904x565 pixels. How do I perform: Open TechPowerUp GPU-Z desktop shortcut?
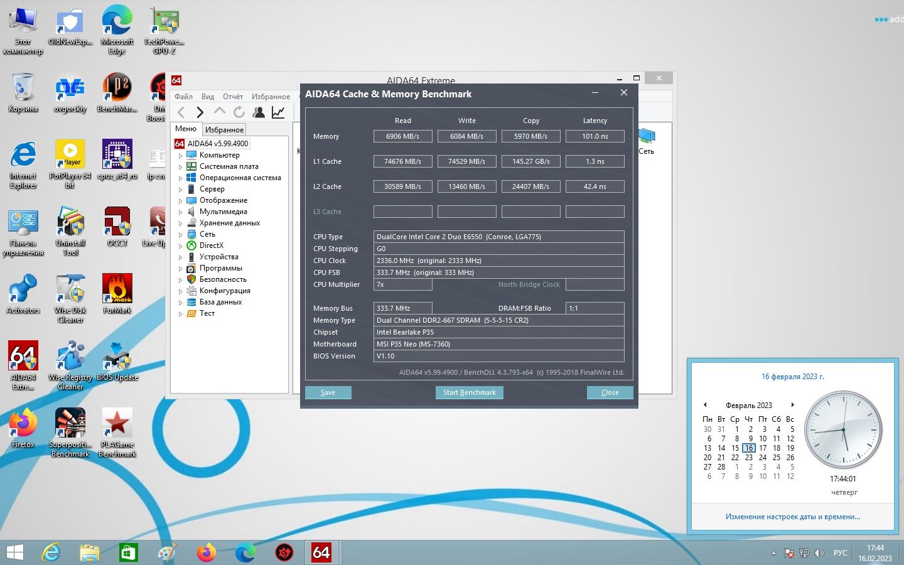[x=164, y=29]
